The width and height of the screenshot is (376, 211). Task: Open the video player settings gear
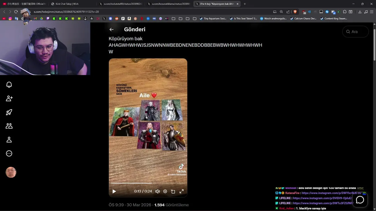[165, 191]
